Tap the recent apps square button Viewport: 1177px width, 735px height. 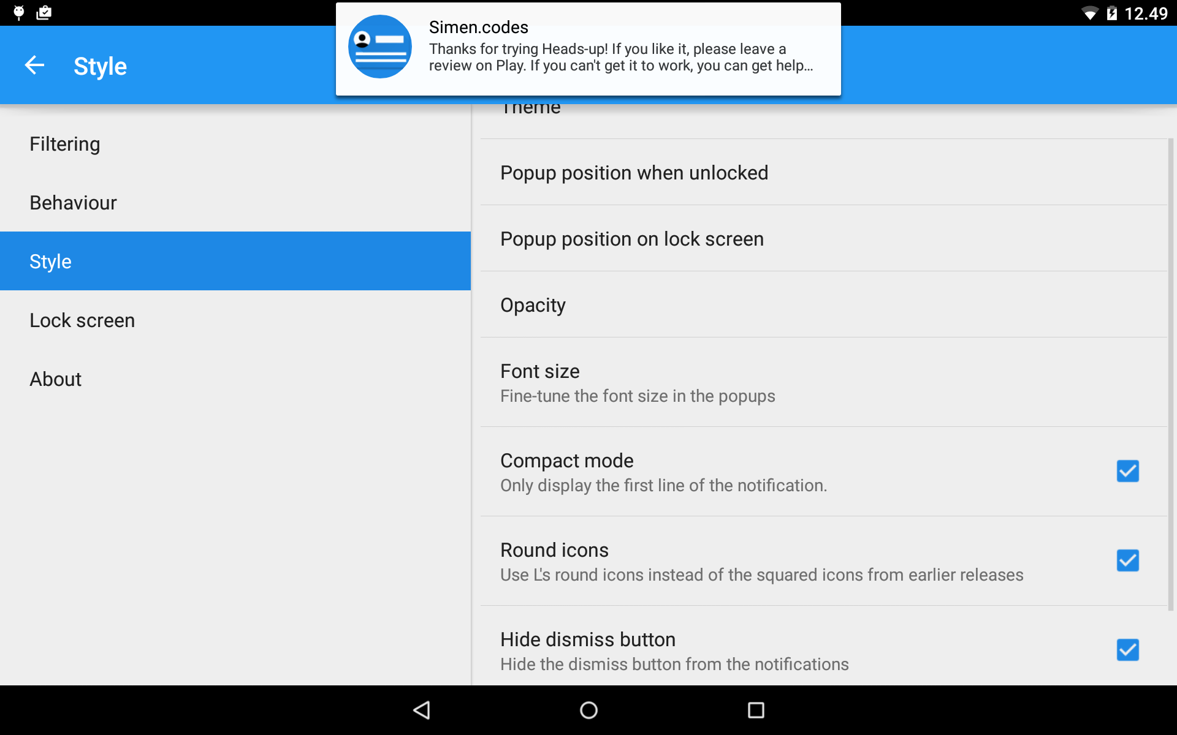pyautogui.click(x=756, y=710)
